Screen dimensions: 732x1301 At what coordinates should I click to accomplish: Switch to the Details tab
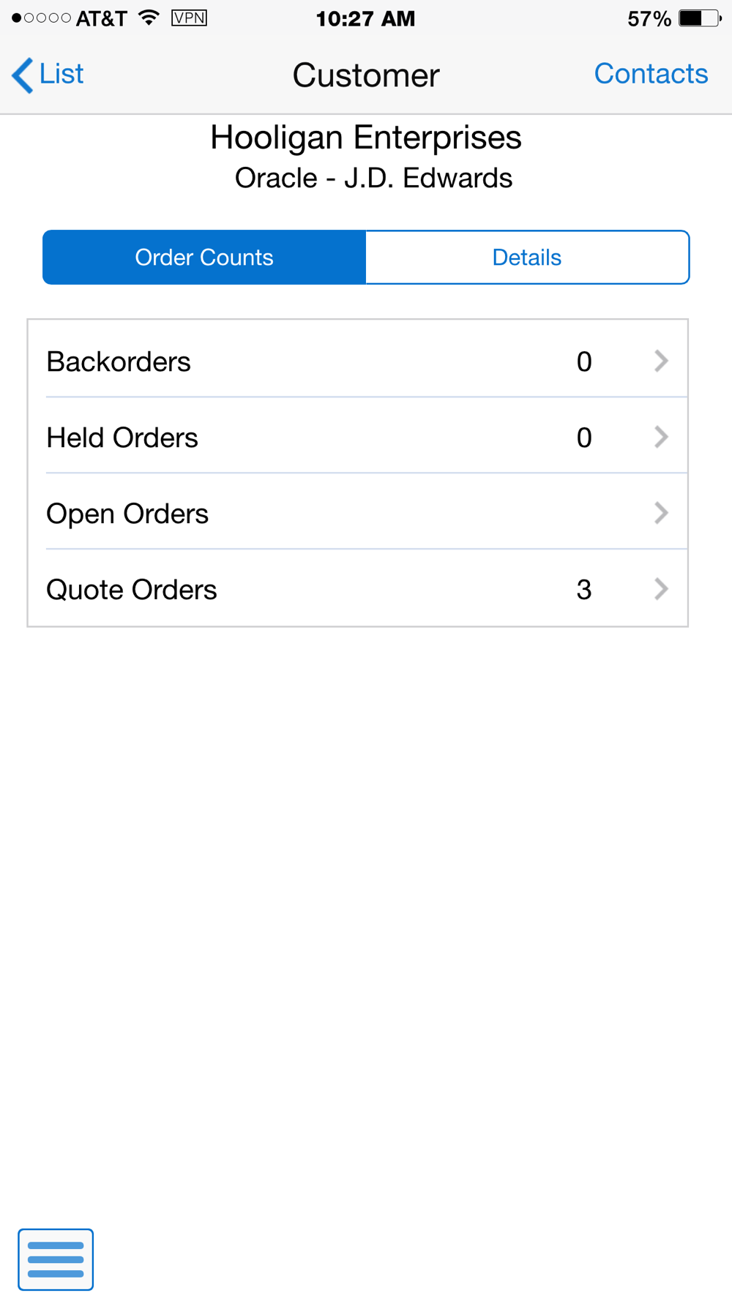point(527,258)
